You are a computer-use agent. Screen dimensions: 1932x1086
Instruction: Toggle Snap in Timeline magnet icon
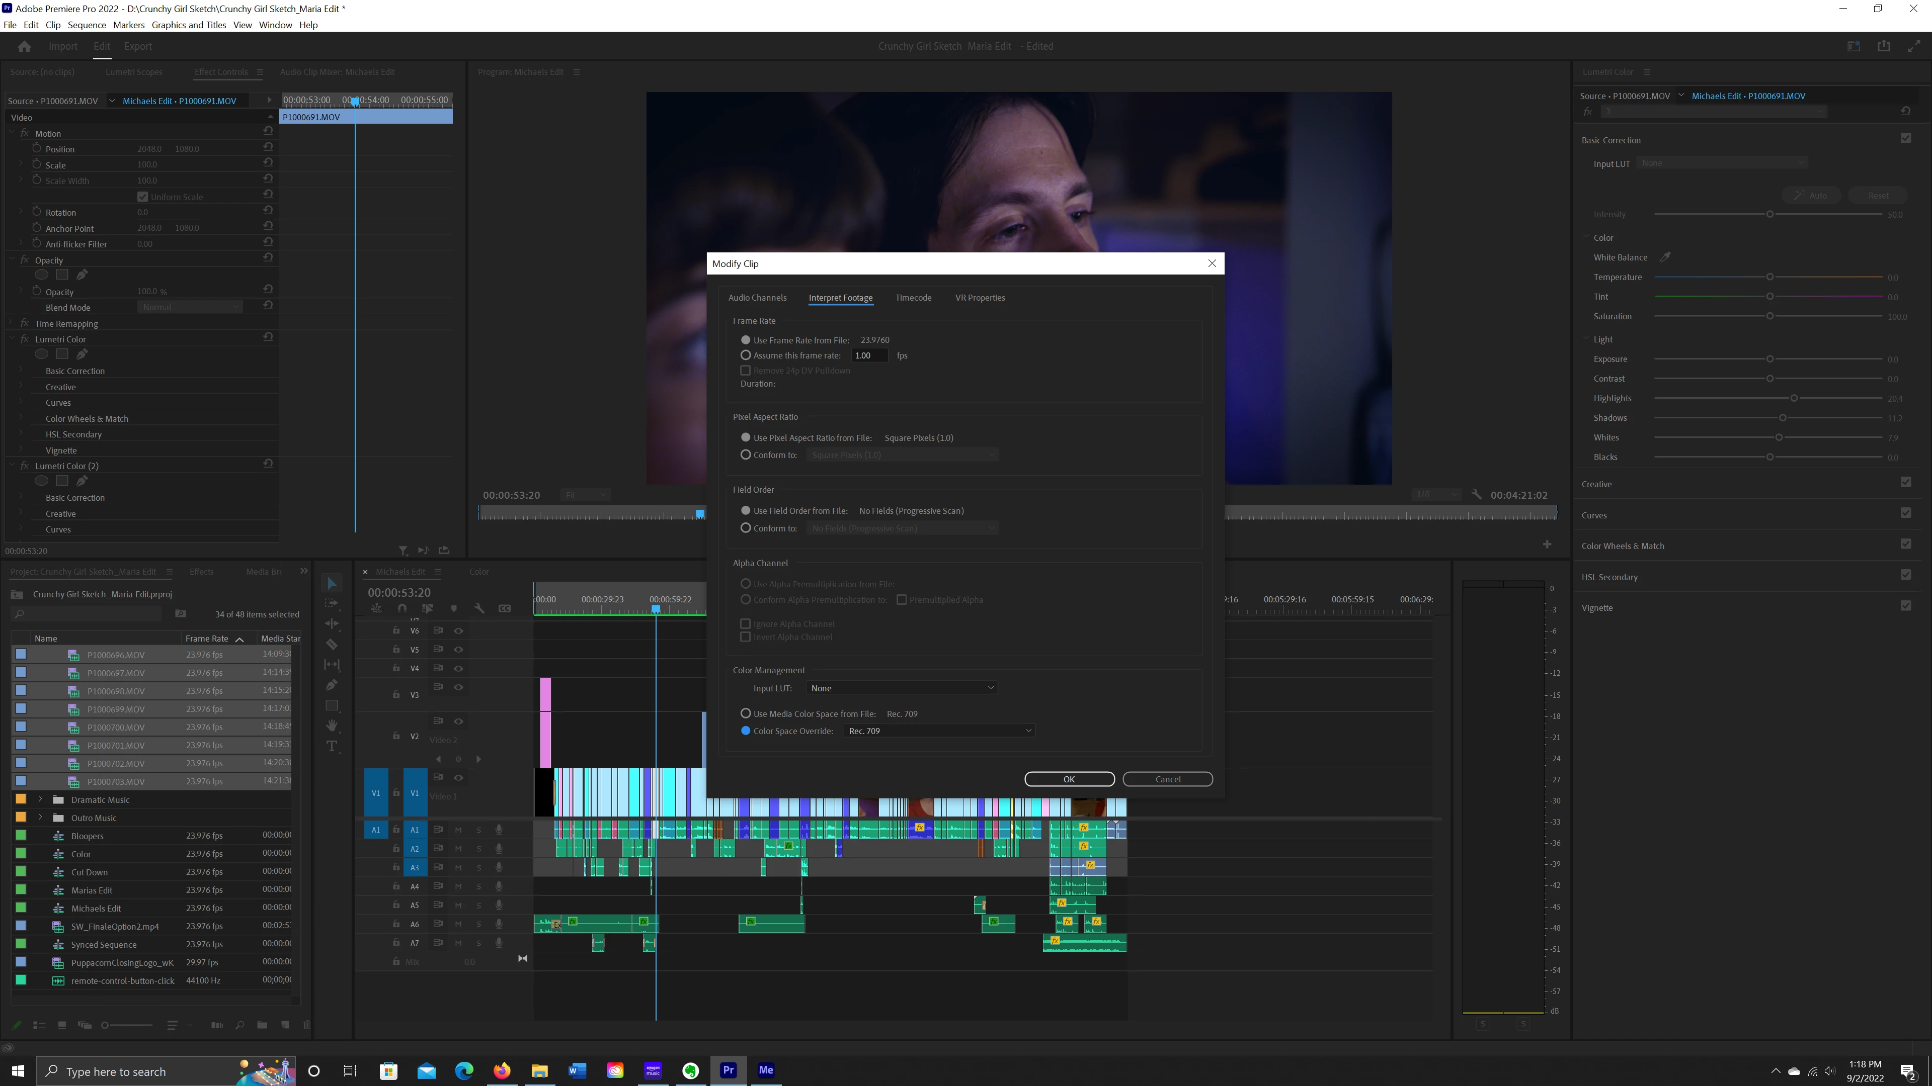402,608
